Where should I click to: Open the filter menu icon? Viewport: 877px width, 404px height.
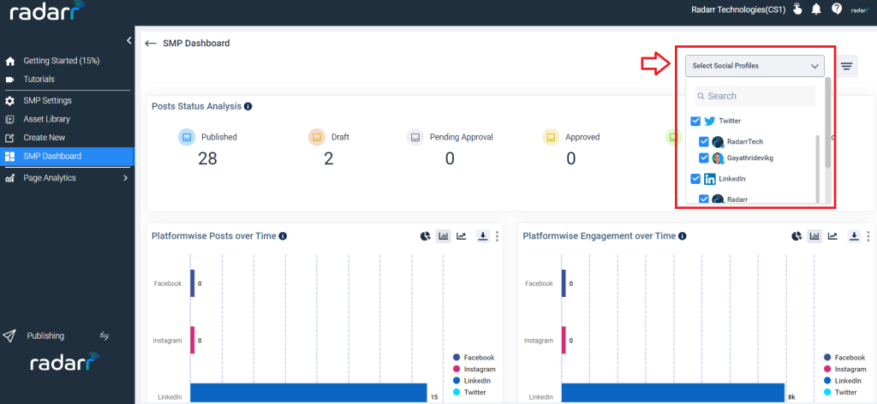847,66
